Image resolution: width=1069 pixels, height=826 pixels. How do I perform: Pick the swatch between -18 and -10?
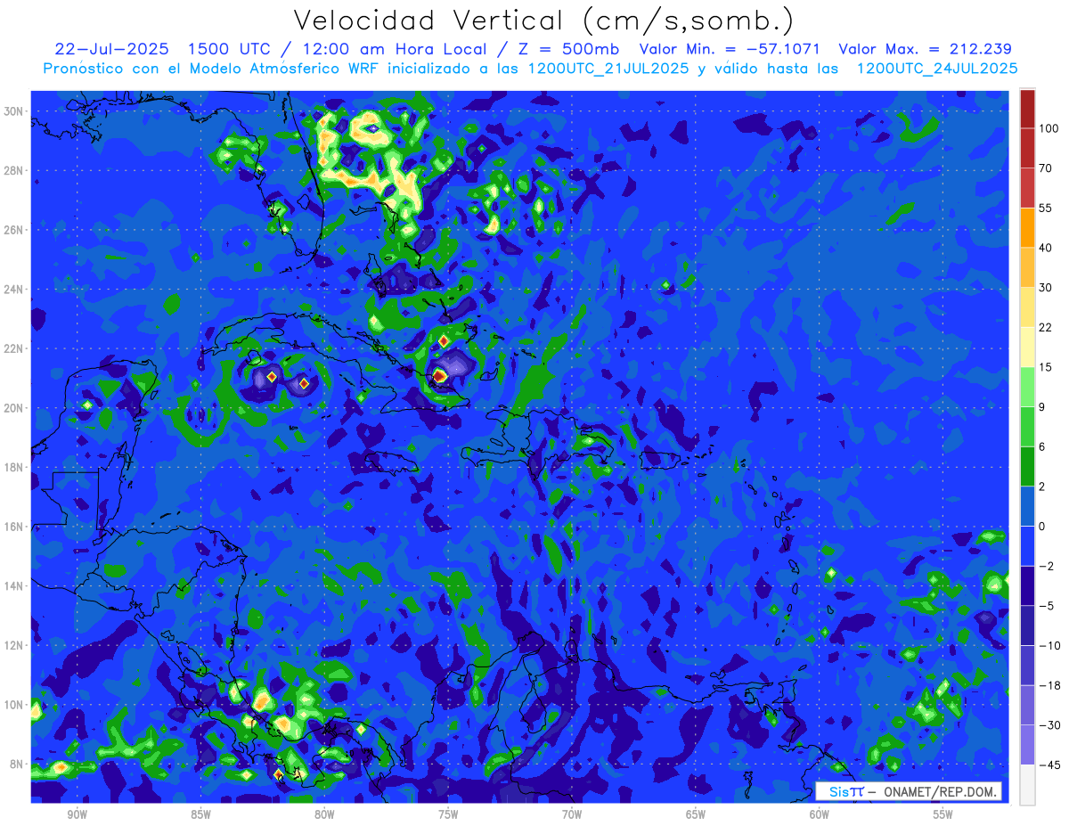[x=1027, y=666]
